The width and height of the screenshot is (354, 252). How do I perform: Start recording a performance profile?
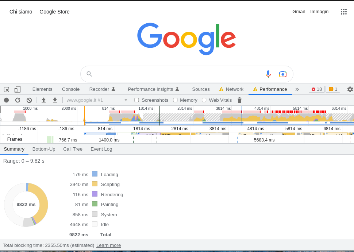6,100
